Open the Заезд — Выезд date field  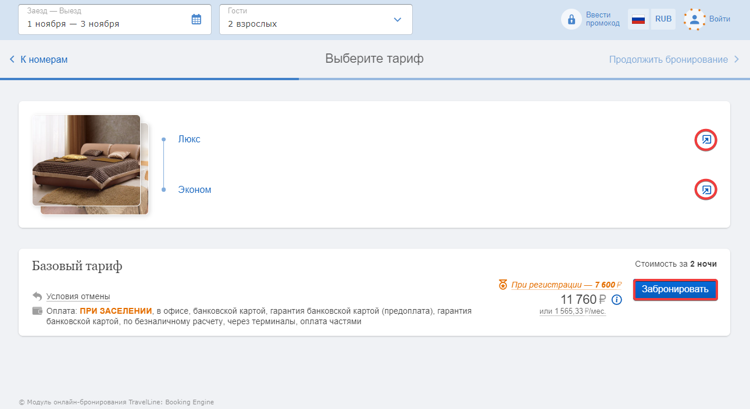(x=115, y=19)
